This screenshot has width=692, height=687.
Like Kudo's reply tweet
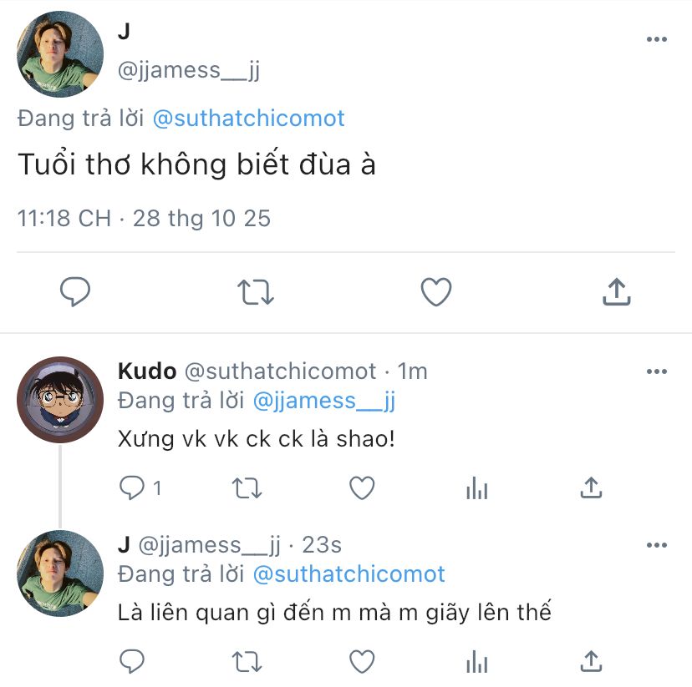361,488
